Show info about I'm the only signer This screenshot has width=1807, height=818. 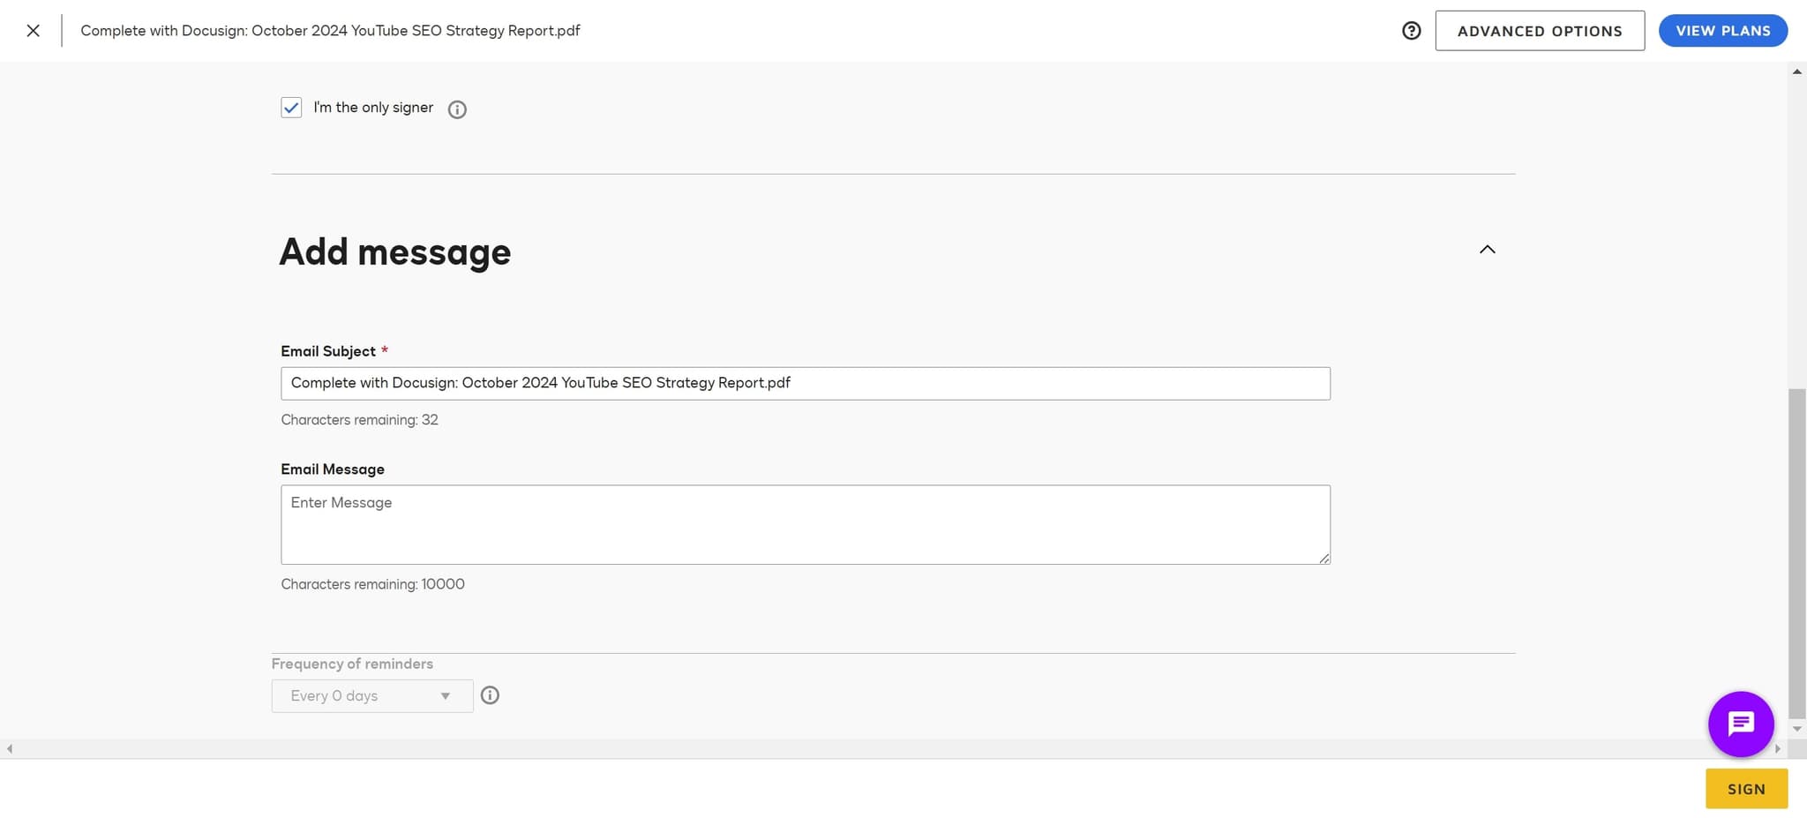(x=457, y=109)
